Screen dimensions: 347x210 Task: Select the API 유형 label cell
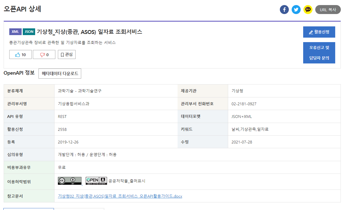coord(29,117)
